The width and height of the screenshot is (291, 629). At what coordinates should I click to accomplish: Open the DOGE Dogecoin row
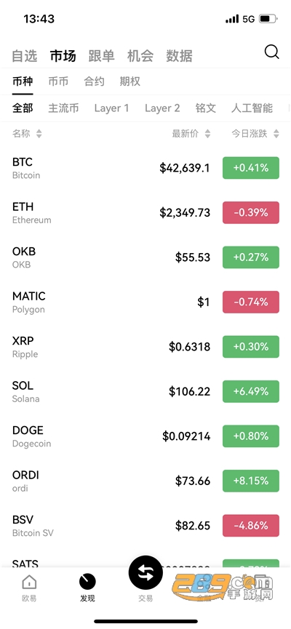145,436
